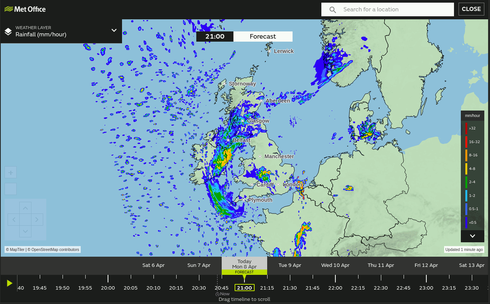Close the map with CLOSE button
This screenshot has height=304, width=490.
tap(471, 9)
